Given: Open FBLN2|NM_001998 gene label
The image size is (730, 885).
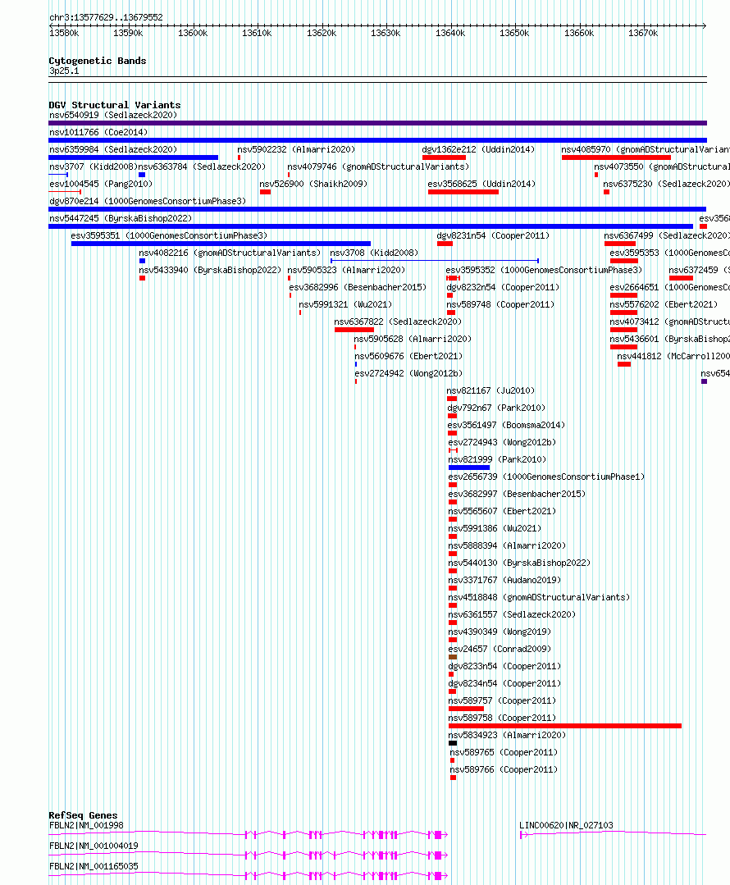Looking at the screenshot, I should (86, 825).
